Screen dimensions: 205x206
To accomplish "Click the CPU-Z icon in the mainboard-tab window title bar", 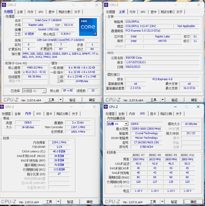I will tap(106, 5).
